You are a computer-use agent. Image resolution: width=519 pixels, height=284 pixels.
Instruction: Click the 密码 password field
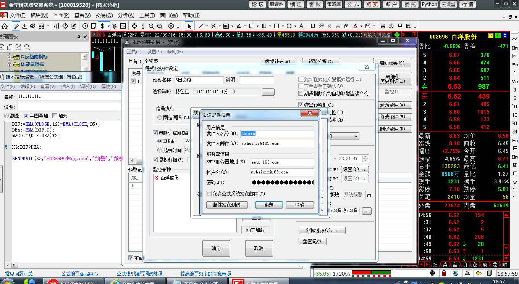pos(282,182)
